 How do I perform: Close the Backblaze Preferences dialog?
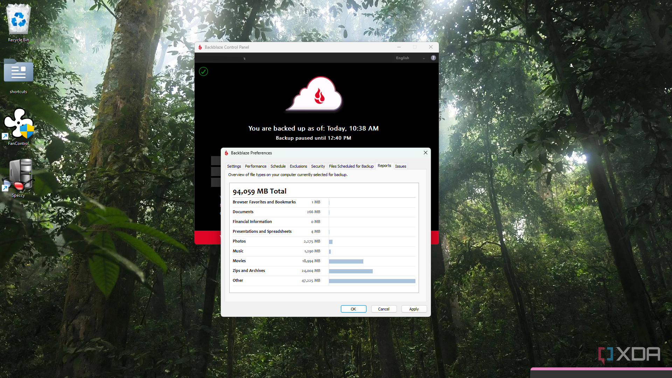click(x=426, y=153)
